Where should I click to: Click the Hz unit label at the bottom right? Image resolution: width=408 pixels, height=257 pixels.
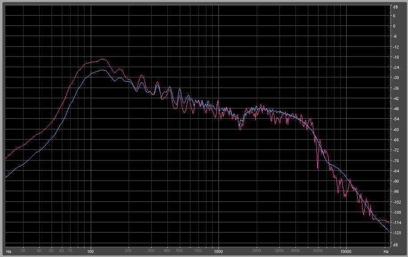pos(386,252)
